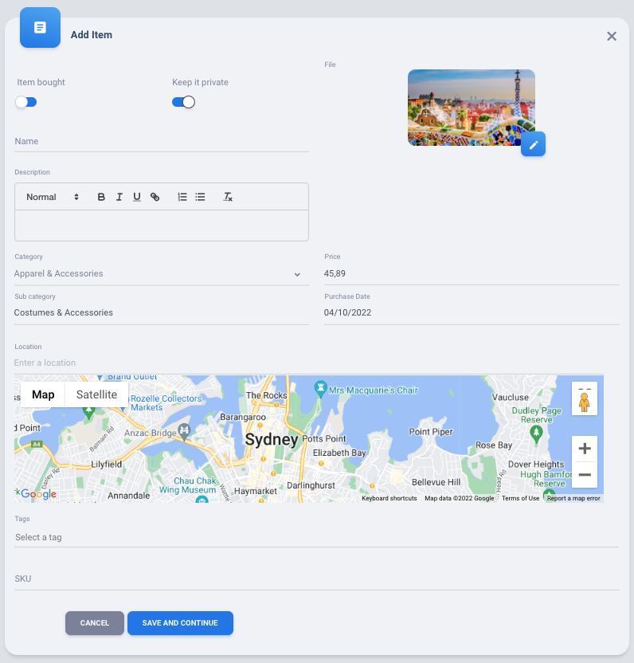The width and height of the screenshot is (634, 663).
Task: Enable the Item bought toggle
Action: tap(26, 102)
